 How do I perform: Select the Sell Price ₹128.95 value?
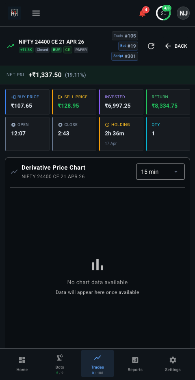coord(68,106)
